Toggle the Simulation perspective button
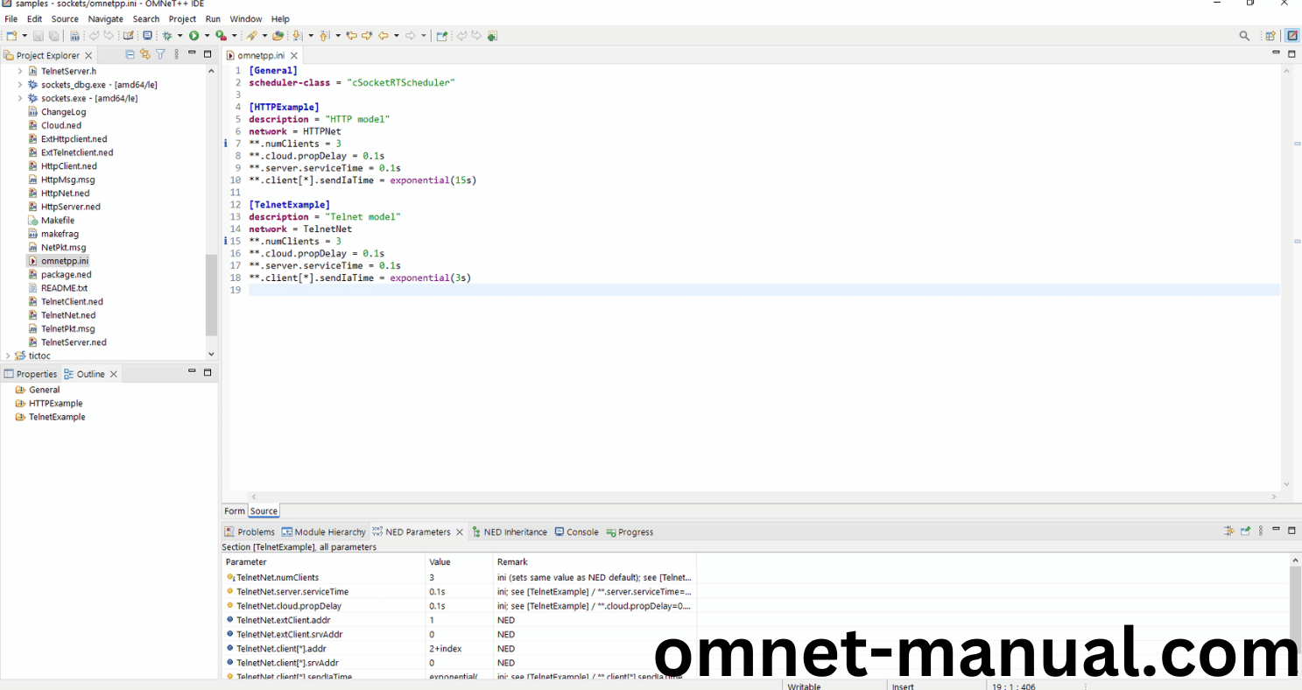 tap(1291, 36)
